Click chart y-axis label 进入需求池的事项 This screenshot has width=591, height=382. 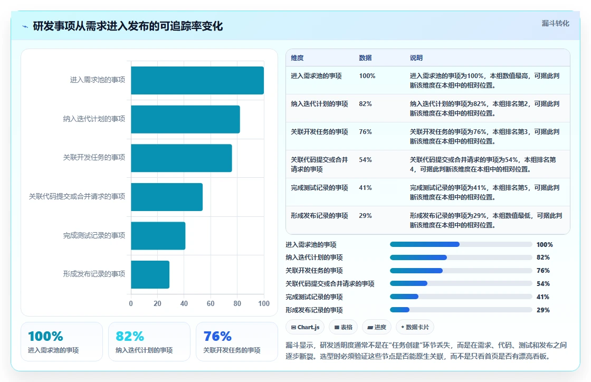(x=98, y=80)
